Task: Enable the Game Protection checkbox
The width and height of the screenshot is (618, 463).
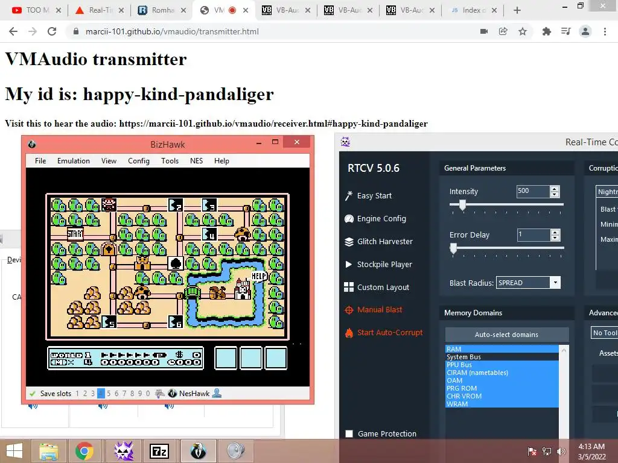Action: (x=349, y=434)
